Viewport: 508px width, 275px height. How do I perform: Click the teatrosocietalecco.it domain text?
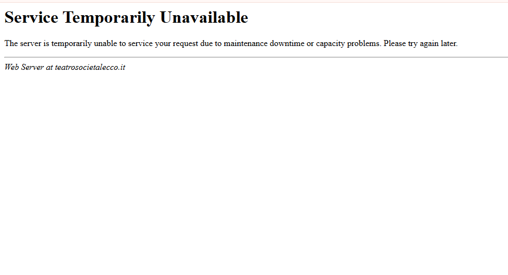tap(90, 67)
